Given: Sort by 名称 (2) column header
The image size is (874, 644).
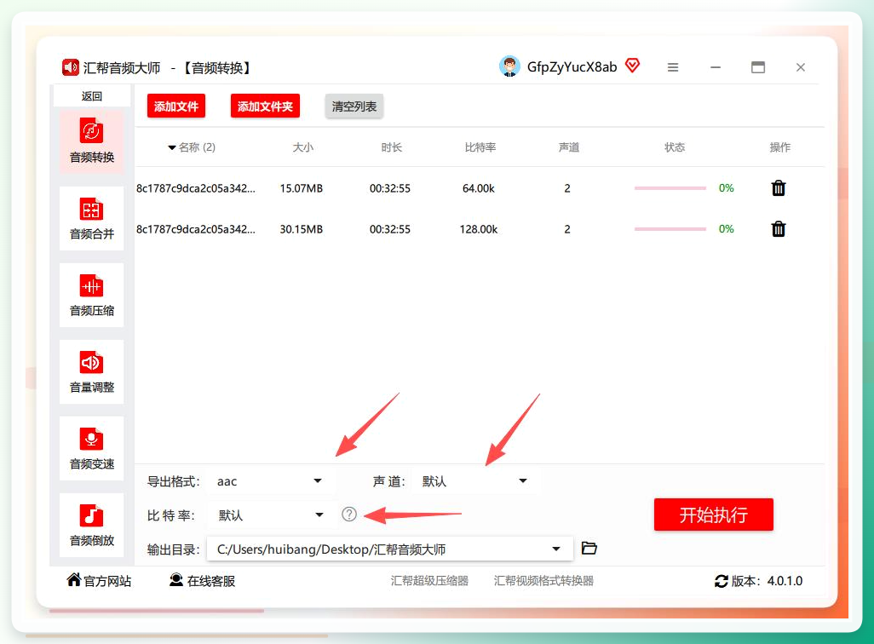Looking at the screenshot, I should click(192, 147).
